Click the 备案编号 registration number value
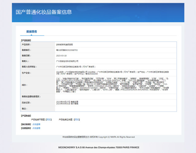Screen dimensions: 196x153 [67, 50]
